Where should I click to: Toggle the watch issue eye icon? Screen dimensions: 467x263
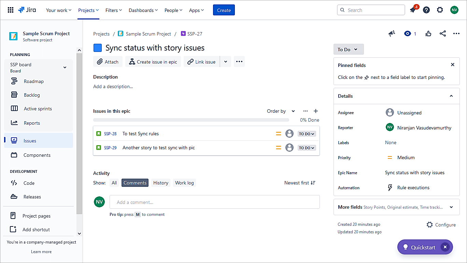coord(407,33)
